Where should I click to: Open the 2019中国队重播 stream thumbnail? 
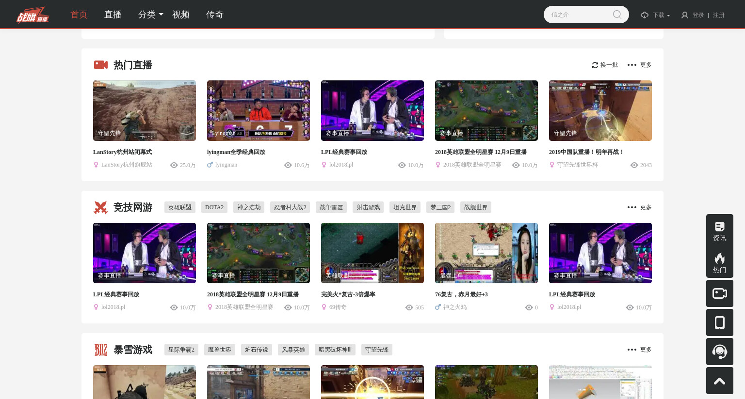coord(600,110)
